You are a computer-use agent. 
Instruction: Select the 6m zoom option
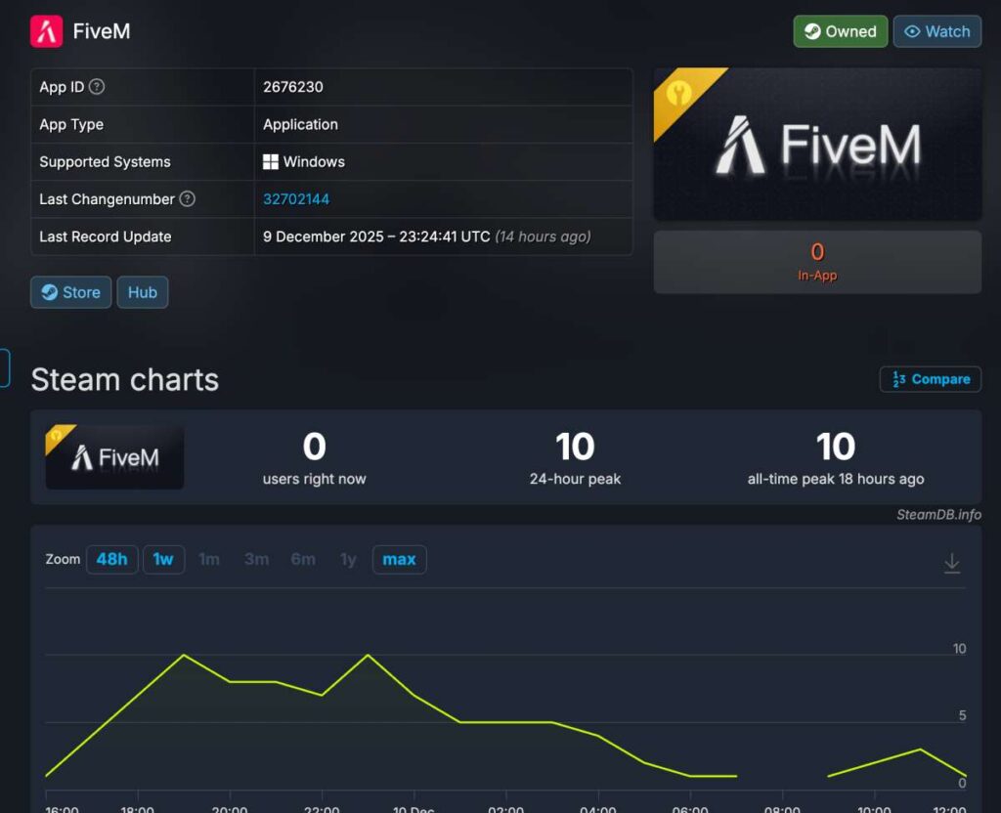point(303,559)
